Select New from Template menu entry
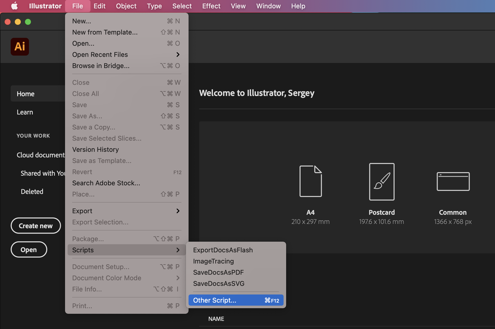 (105, 32)
